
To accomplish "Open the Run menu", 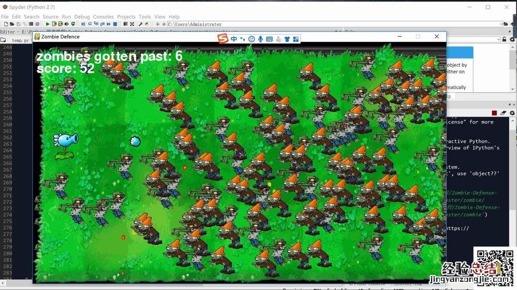I will 66,17.
